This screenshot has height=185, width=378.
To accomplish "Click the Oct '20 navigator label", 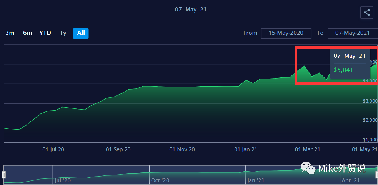I will [160, 180].
